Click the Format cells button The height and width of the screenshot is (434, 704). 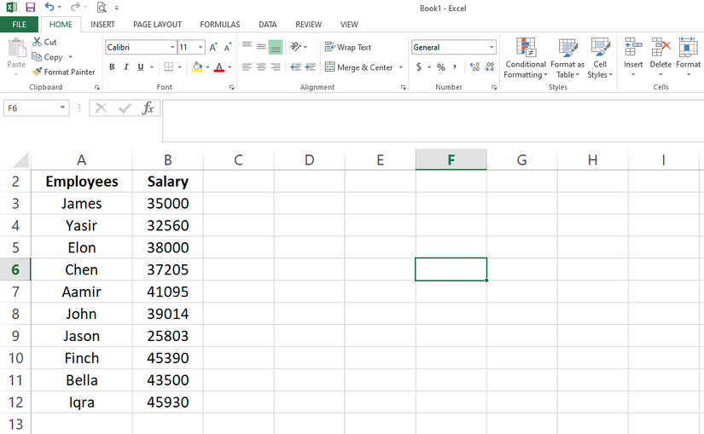point(688,57)
